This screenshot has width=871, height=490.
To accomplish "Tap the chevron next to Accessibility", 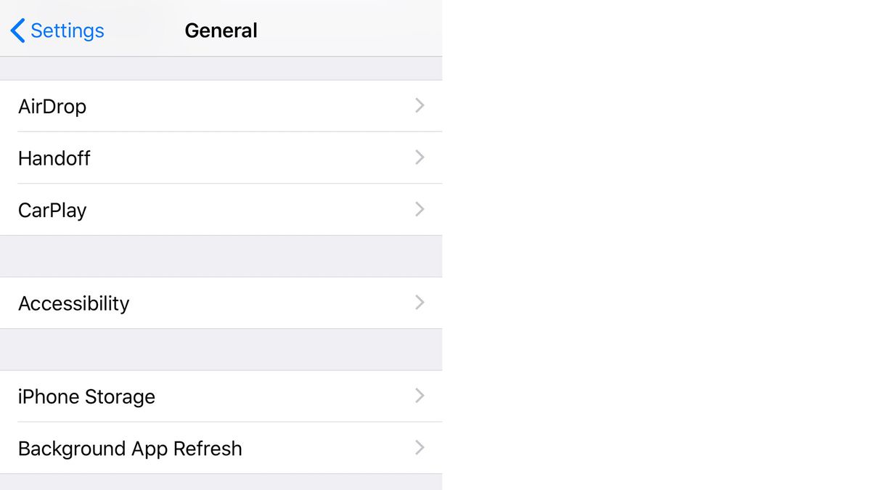I will point(420,303).
